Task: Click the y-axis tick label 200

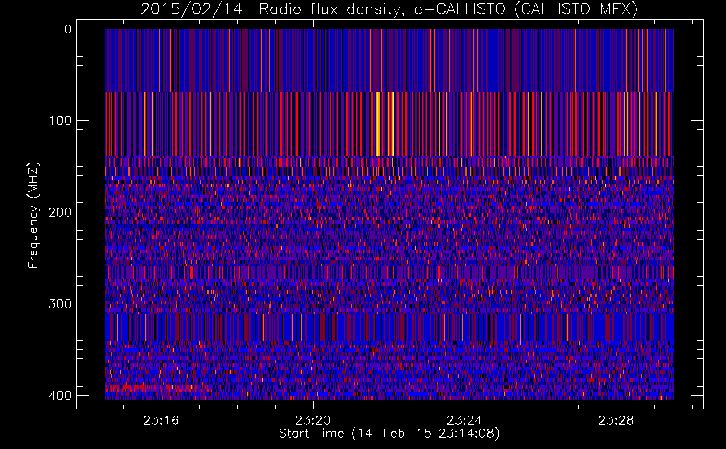Action: (x=60, y=212)
